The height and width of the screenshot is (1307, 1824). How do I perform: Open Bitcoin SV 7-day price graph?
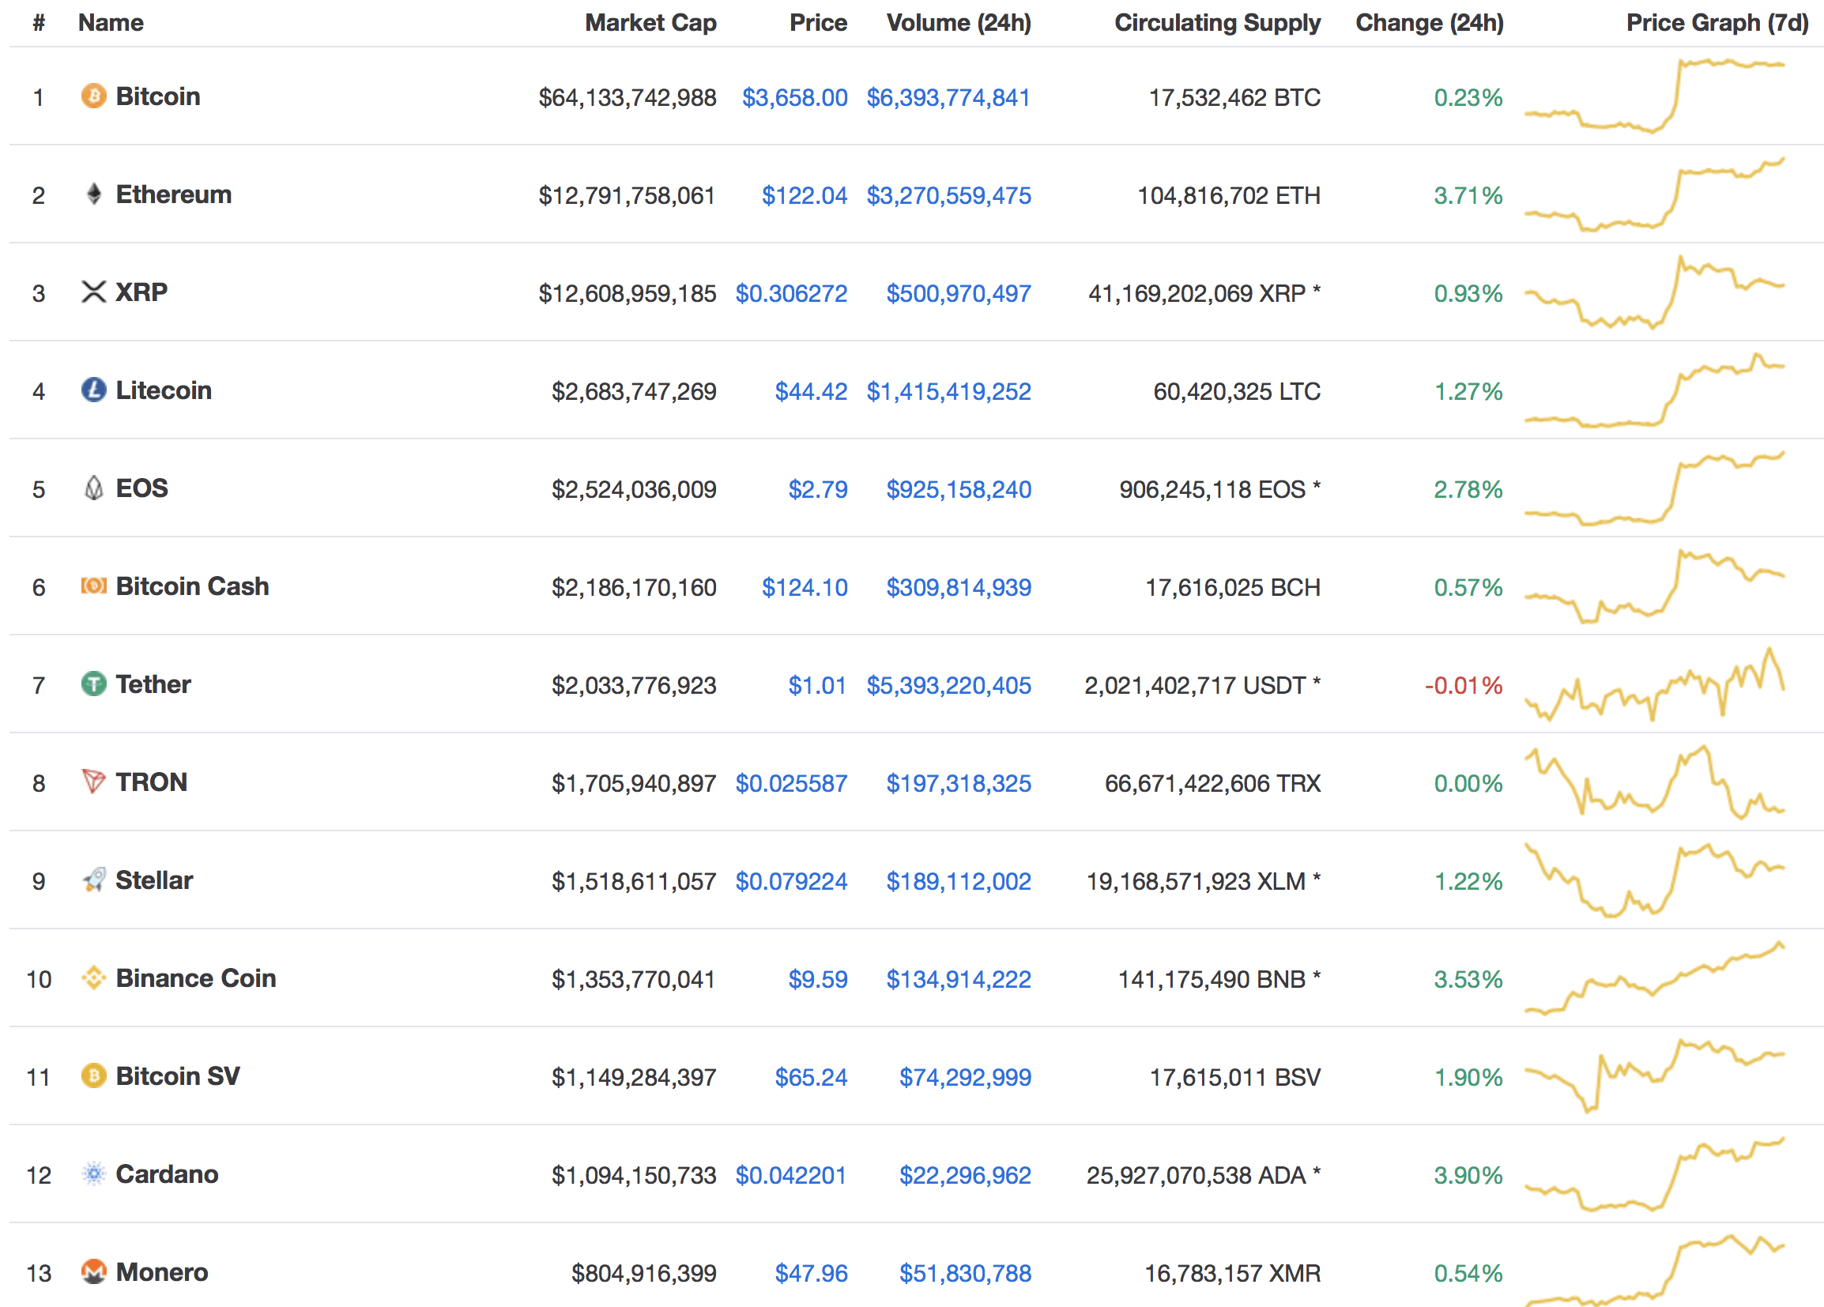pyautogui.click(x=1654, y=1076)
